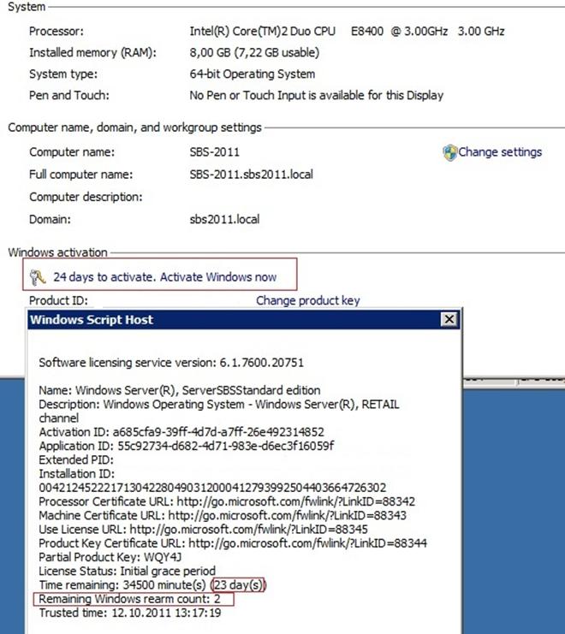Viewport: 565px width, 634px height.
Task: Click the Change settings link
Action: pyautogui.click(x=499, y=152)
